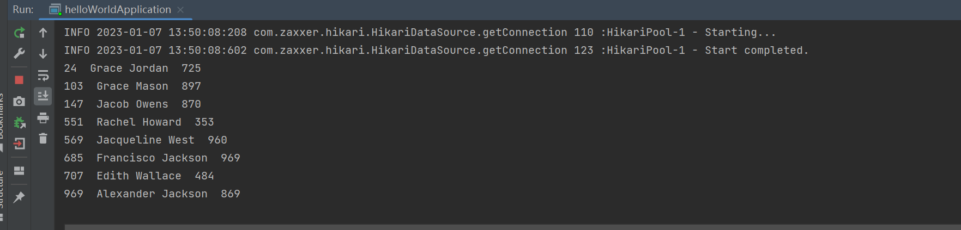Click the Grace Jordan output line
The width and height of the screenshot is (961, 230).
132,69
